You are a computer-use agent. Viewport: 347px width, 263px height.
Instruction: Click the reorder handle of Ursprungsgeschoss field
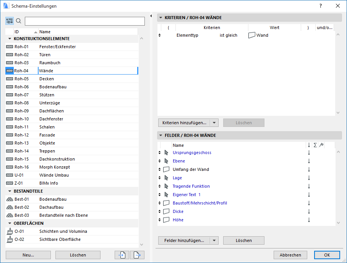160,153
